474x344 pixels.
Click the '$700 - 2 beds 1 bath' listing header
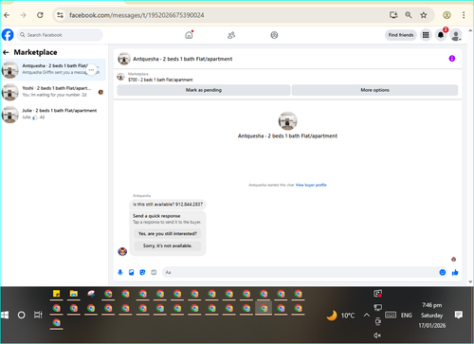pos(160,80)
